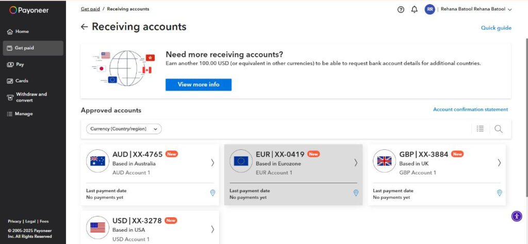The height and width of the screenshot is (244, 528).
Task: Click location pin on EUR account card
Action: pos(356,193)
